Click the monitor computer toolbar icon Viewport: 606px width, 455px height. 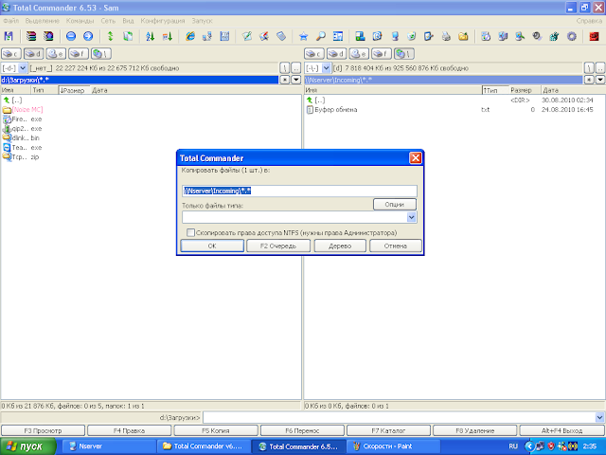[x=395, y=36]
